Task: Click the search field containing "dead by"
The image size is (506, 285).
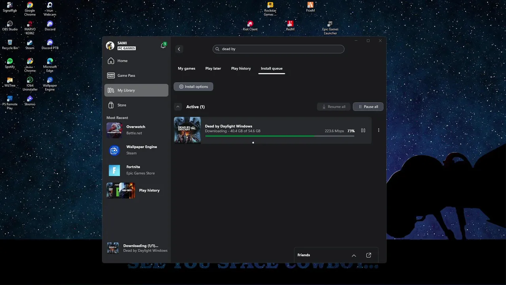Action: click(x=278, y=49)
